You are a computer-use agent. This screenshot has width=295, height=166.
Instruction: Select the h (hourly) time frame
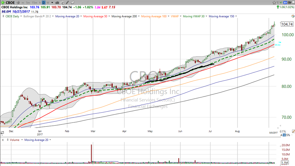point(40,3)
